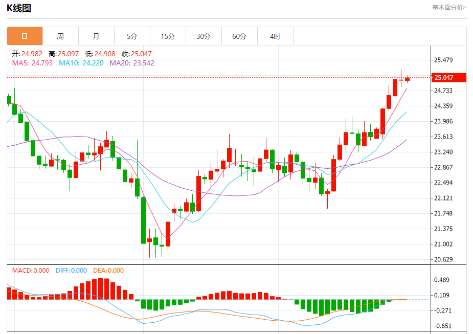Click the 开:24.982 open price value
473x334 pixels.
click(27, 54)
